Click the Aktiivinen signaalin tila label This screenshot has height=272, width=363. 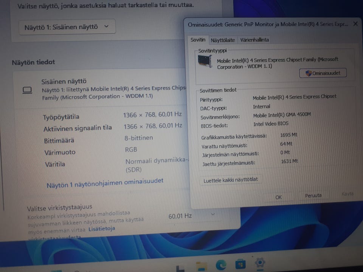[78, 128]
